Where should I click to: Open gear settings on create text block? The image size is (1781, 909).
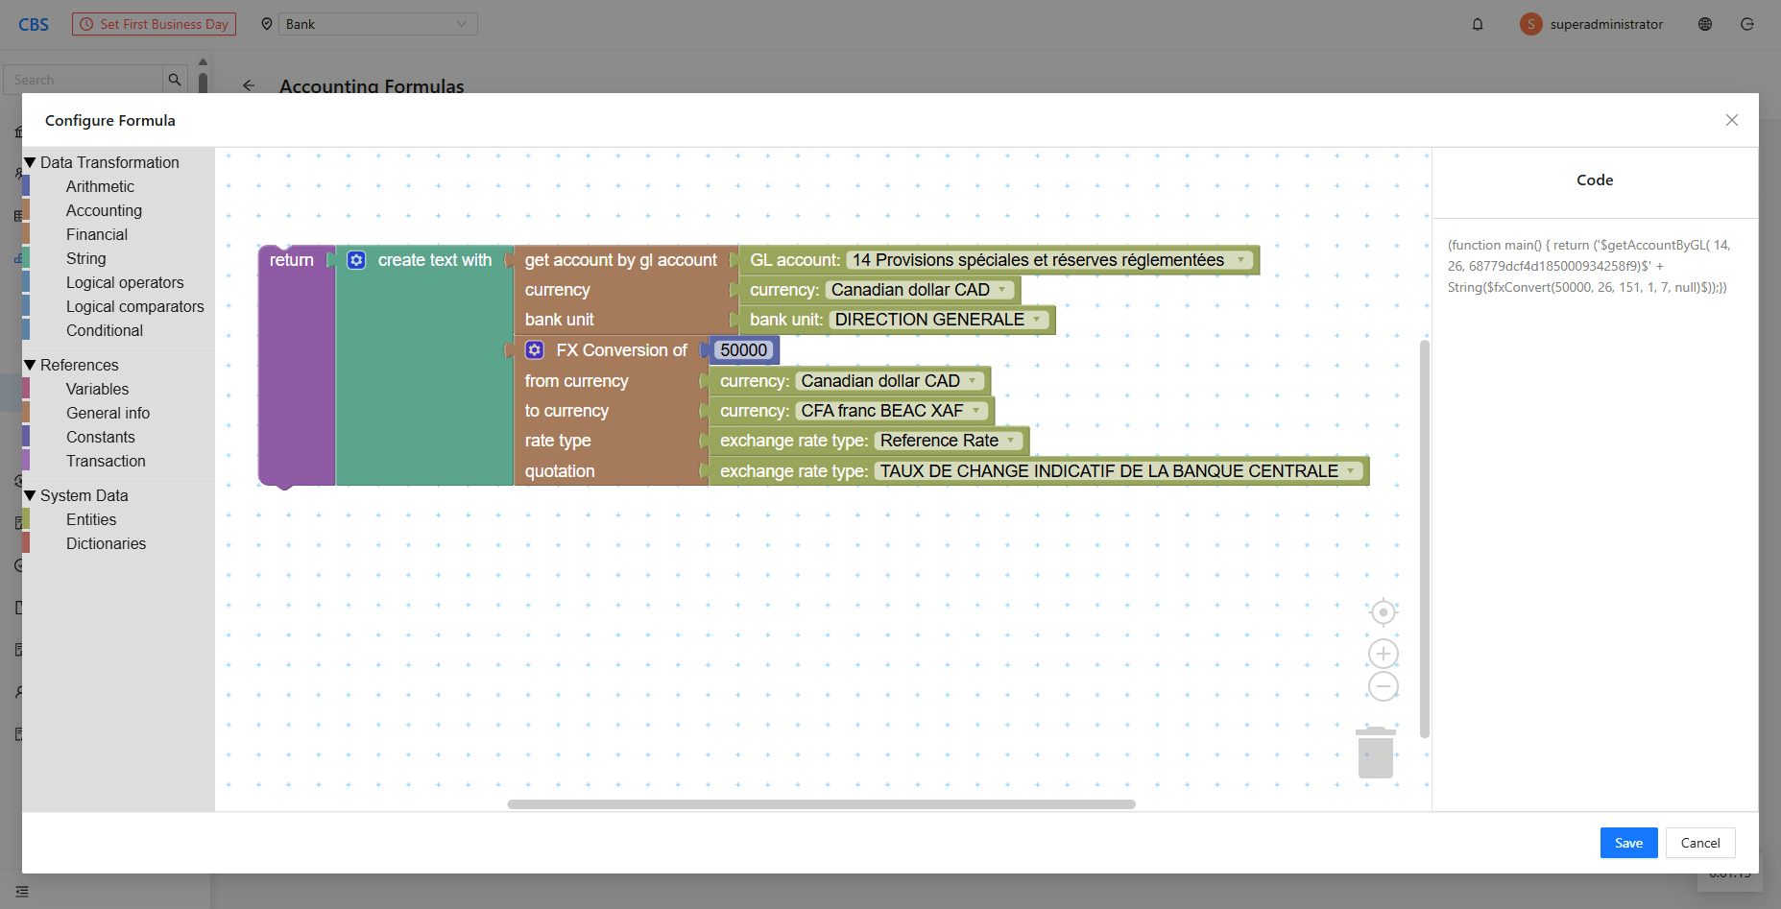pos(356,260)
